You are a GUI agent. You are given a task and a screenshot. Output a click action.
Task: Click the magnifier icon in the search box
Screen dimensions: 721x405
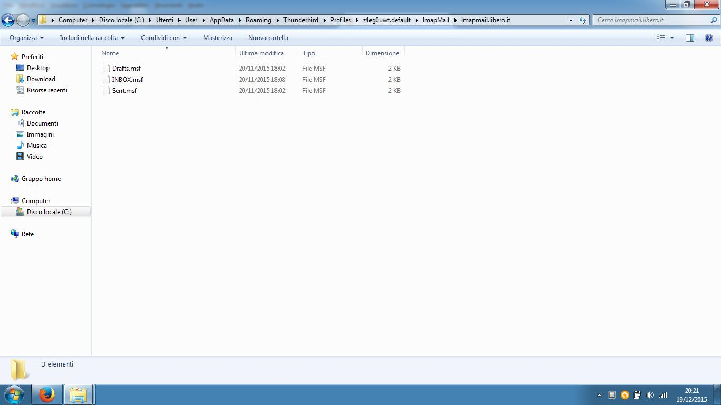point(714,20)
